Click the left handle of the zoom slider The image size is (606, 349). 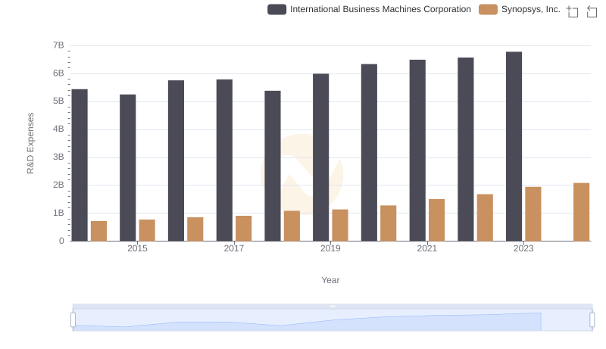coord(73,320)
